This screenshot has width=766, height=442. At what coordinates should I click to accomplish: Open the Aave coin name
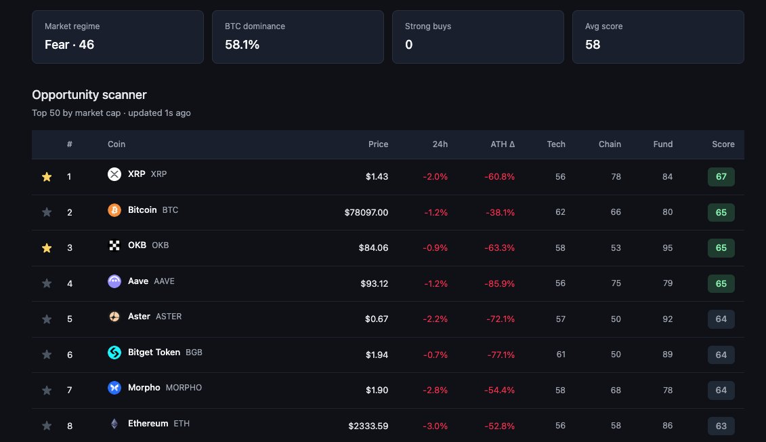click(138, 281)
